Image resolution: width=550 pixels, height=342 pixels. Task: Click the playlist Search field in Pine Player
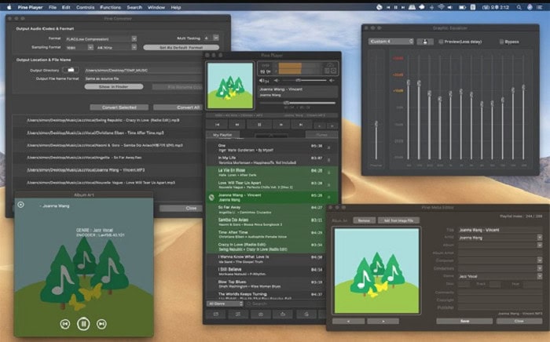point(286,304)
